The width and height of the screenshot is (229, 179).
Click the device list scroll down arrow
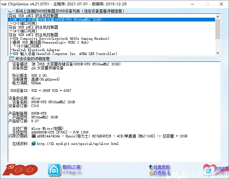click(218, 53)
